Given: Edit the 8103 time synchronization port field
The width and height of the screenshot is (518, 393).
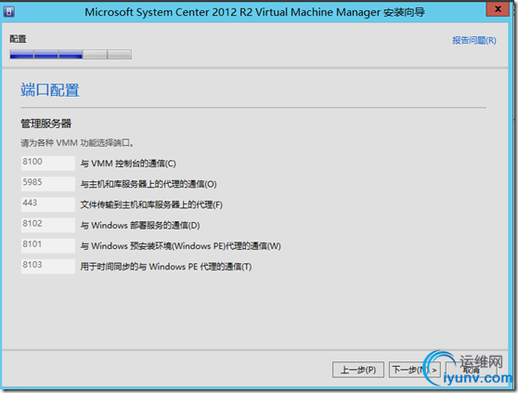Looking at the screenshot, I should (x=48, y=266).
